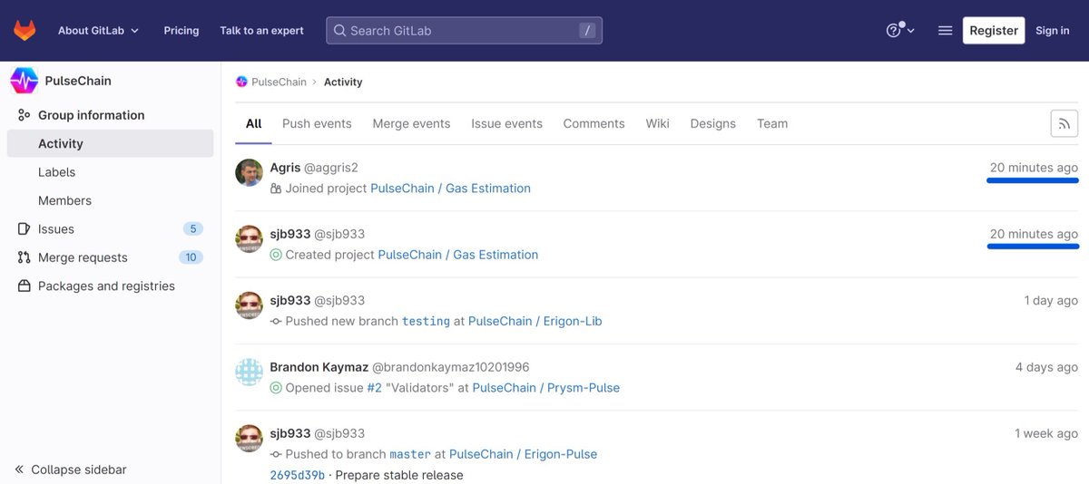Open the Pricing link
Viewport: 1089px width, 484px height.
[181, 30]
